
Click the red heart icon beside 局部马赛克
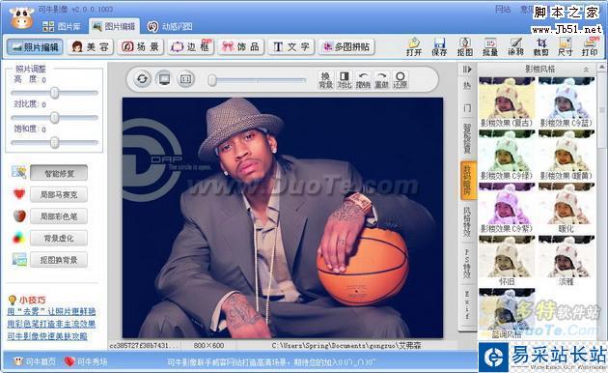click(x=19, y=193)
